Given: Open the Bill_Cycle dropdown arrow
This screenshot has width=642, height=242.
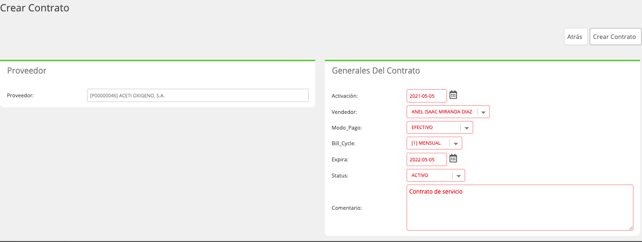Looking at the screenshot, I should pos(456,143).
